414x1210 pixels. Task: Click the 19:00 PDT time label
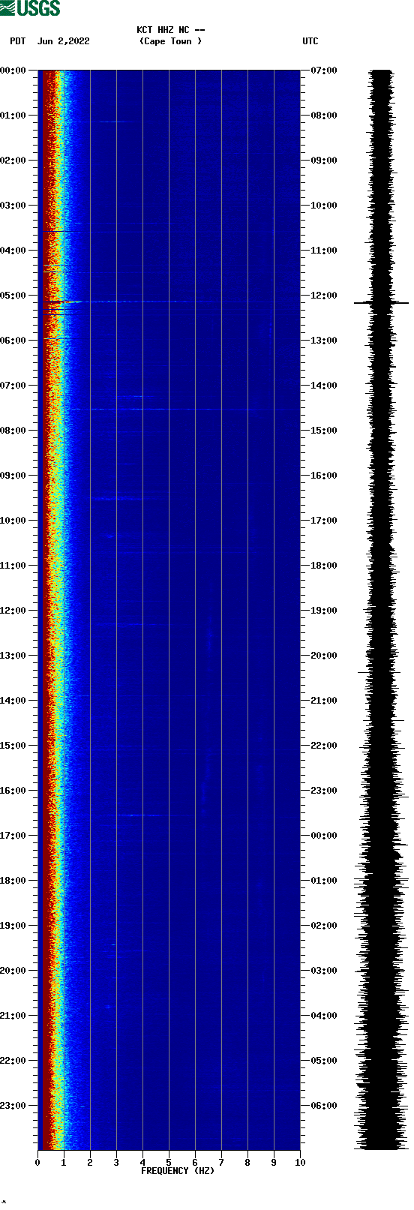[x=13, y=926]
